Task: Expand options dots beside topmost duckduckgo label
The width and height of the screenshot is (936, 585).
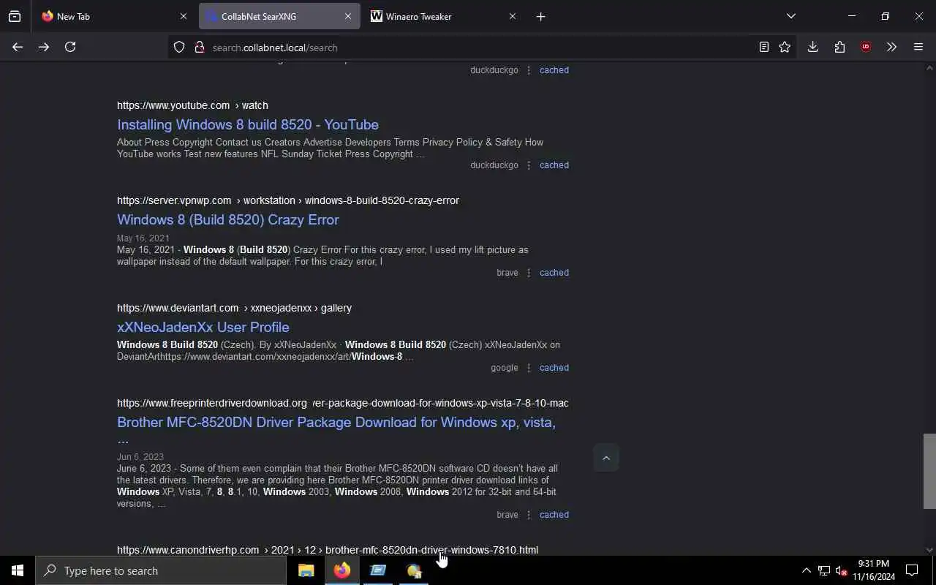Action: 529,70
